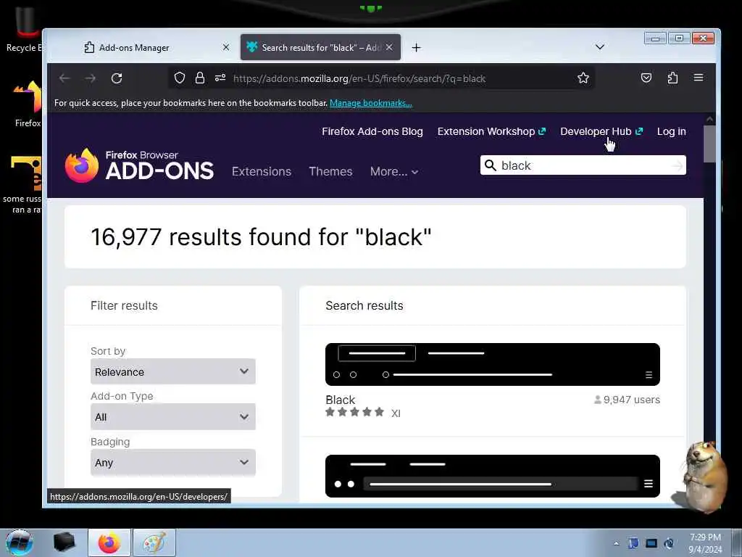Click the scrollbar up arrow
This screenshot has width=742, height=557.
pyautogui.click(x=709, y=119)
